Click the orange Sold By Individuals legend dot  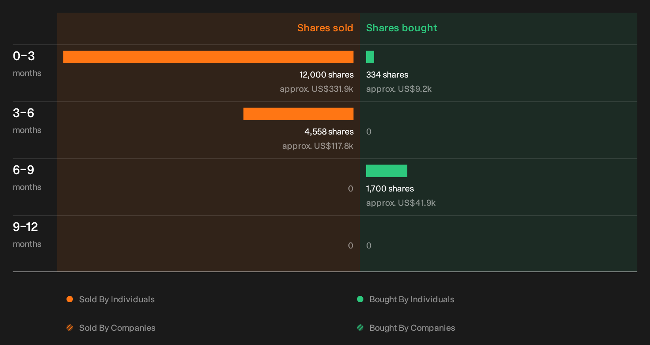pyautogui.click(x=70, y=299)
